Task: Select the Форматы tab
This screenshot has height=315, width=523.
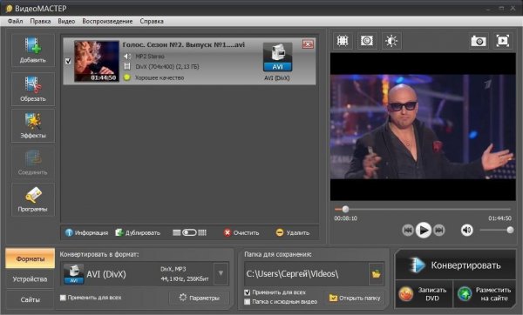Action: pyautogui.click(x=30, y=258)
